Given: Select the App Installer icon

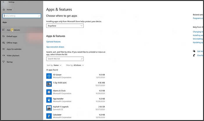Looking at the screenshot, I should pyautogui.click(x=49, y=100).
